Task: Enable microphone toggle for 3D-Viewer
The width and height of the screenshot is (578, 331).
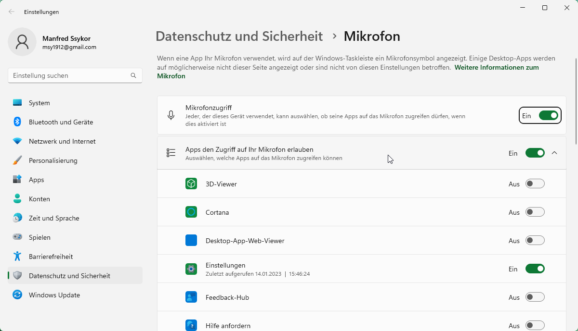Action: [535, 184]
